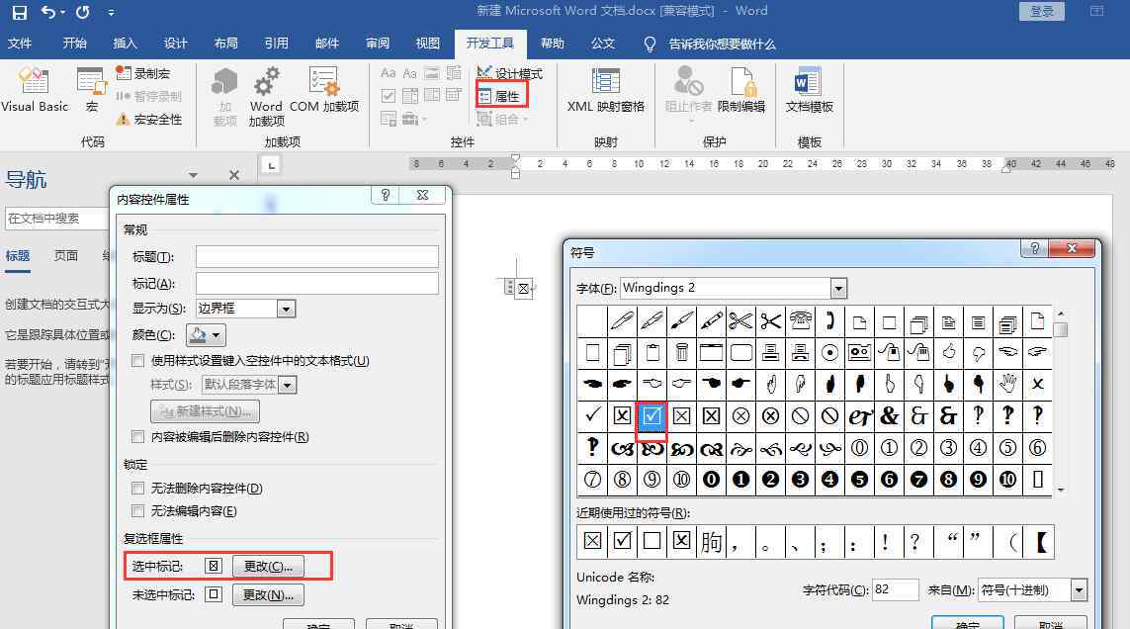Open 宏安全性 macro security settings
The width and height of the screenshot is (1130, 629).
tap(149, 119)
